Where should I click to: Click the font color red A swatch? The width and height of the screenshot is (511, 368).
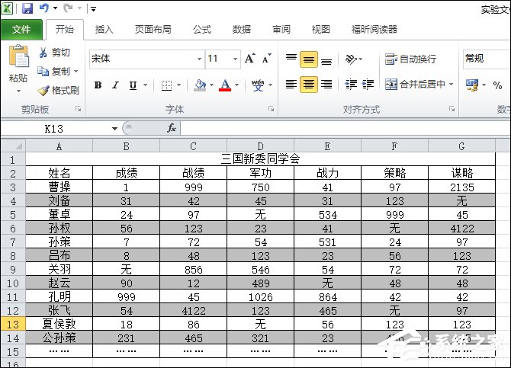pos(224,85)
